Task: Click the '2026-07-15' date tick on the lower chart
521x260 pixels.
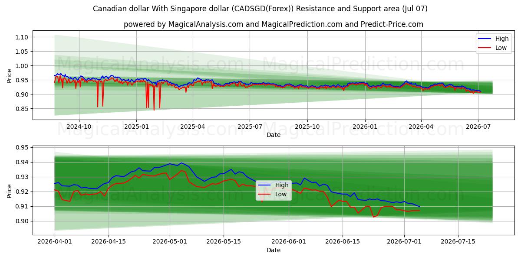Action: (458, 243)
